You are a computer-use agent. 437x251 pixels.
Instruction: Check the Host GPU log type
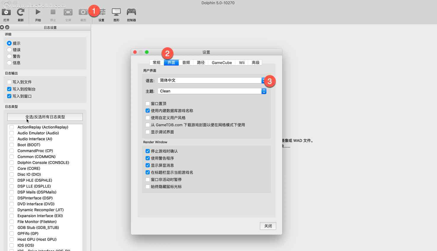tap(12, 239)
